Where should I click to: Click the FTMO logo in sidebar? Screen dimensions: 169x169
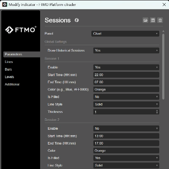[21, 30]
